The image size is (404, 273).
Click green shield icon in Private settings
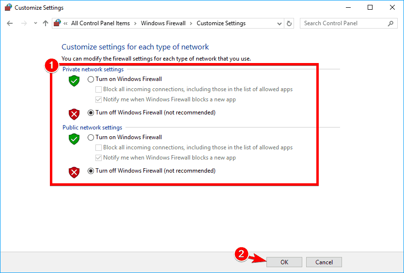click(x=74, y=81)
